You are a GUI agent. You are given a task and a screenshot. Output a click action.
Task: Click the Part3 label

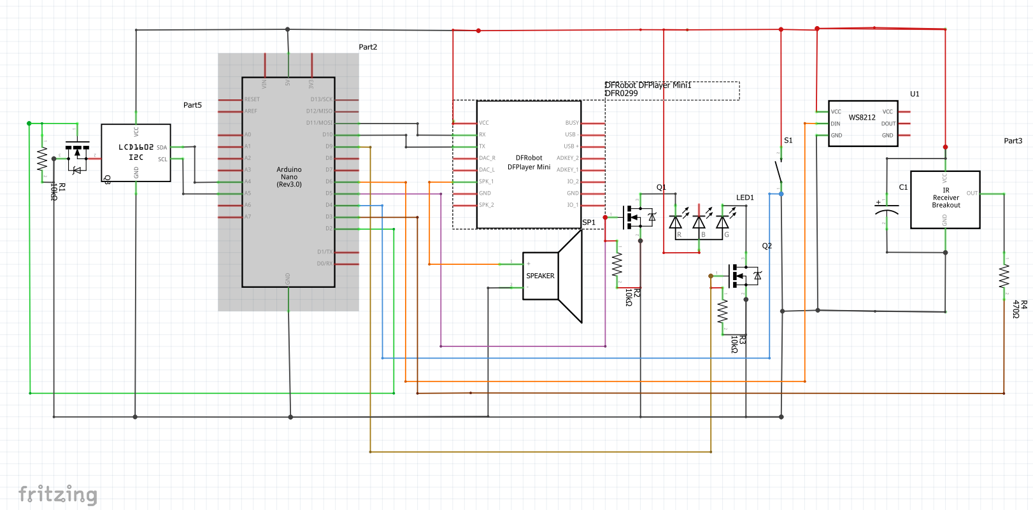[x=1013, y=141]
